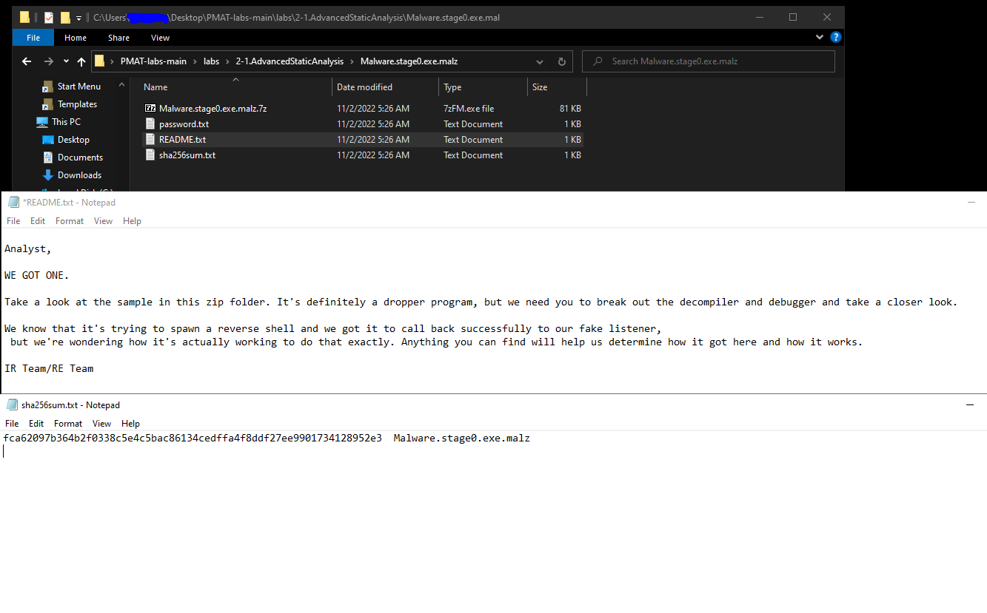Select Malware.stage0.exe.malz.7z file name
Screen dimensions: 987x613
(213, 109)
